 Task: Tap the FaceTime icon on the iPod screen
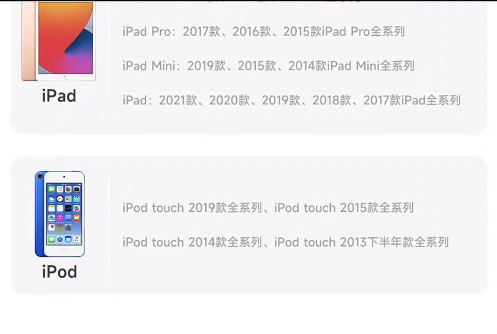click(x=52, y=189)
